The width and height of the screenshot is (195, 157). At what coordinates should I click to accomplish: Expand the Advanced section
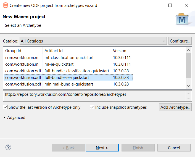coord(4,117)
